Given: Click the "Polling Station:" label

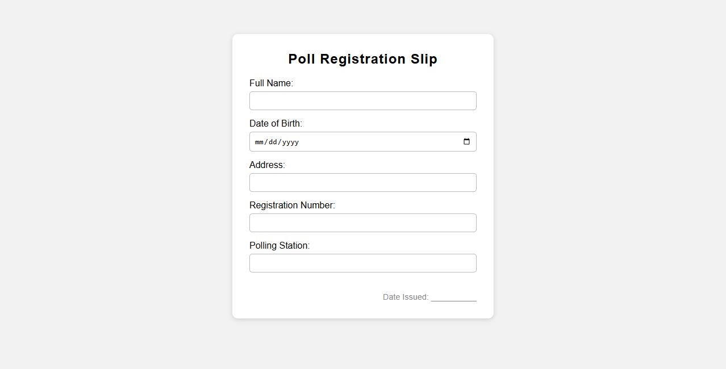Looking at the screenshot, I should click(279, 246).
